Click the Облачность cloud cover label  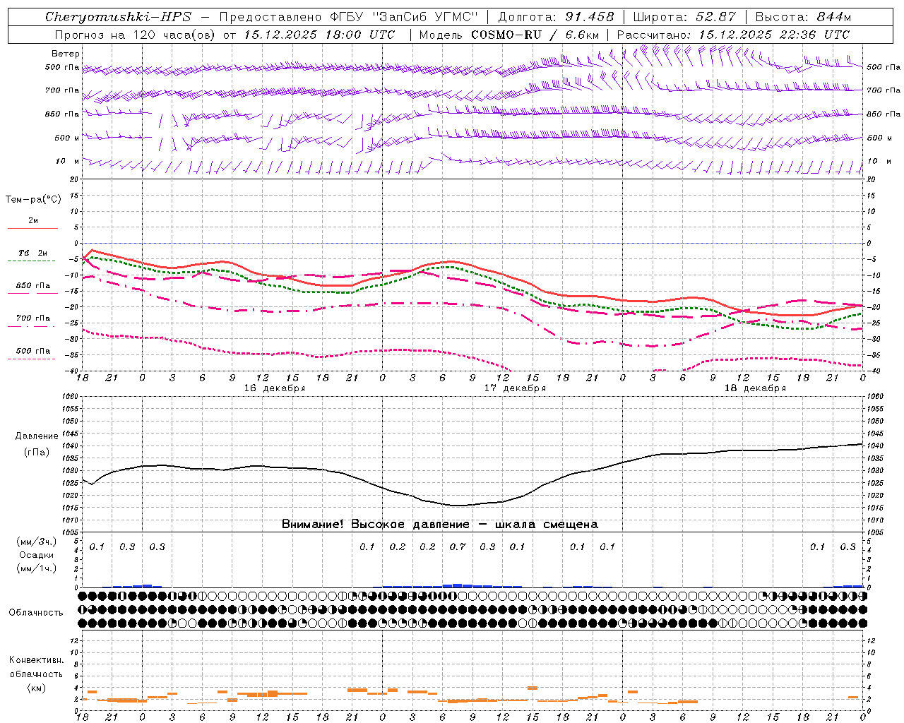36,612
